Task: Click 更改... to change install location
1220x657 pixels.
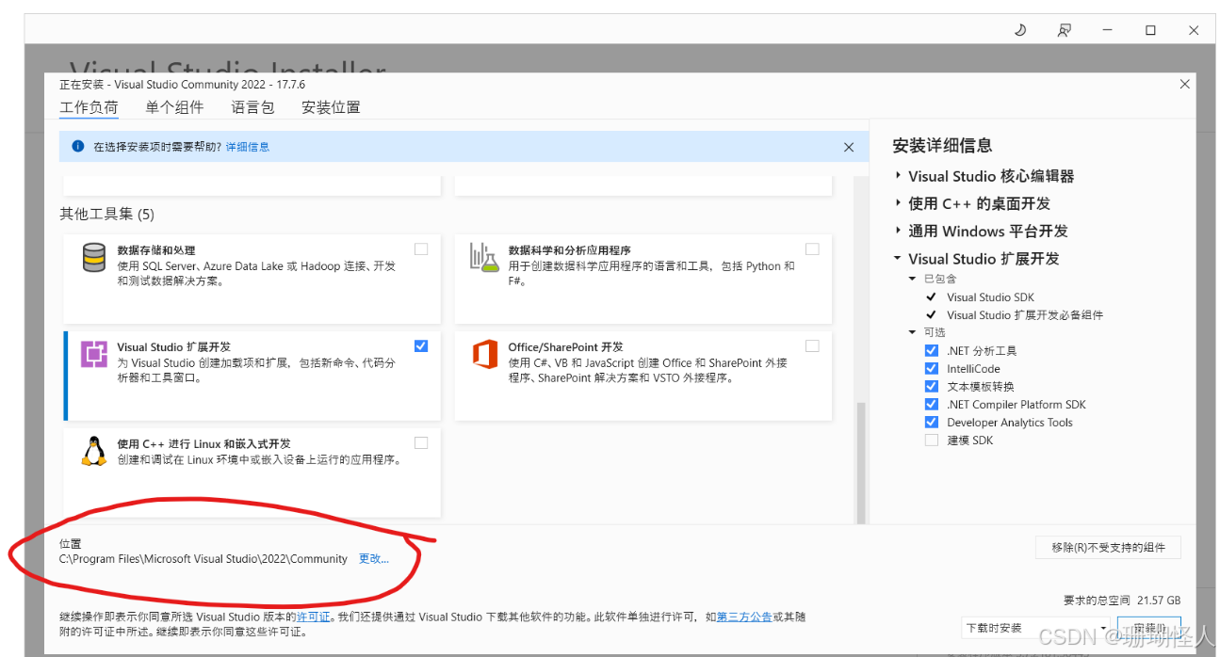Action: tap(374, 558)
